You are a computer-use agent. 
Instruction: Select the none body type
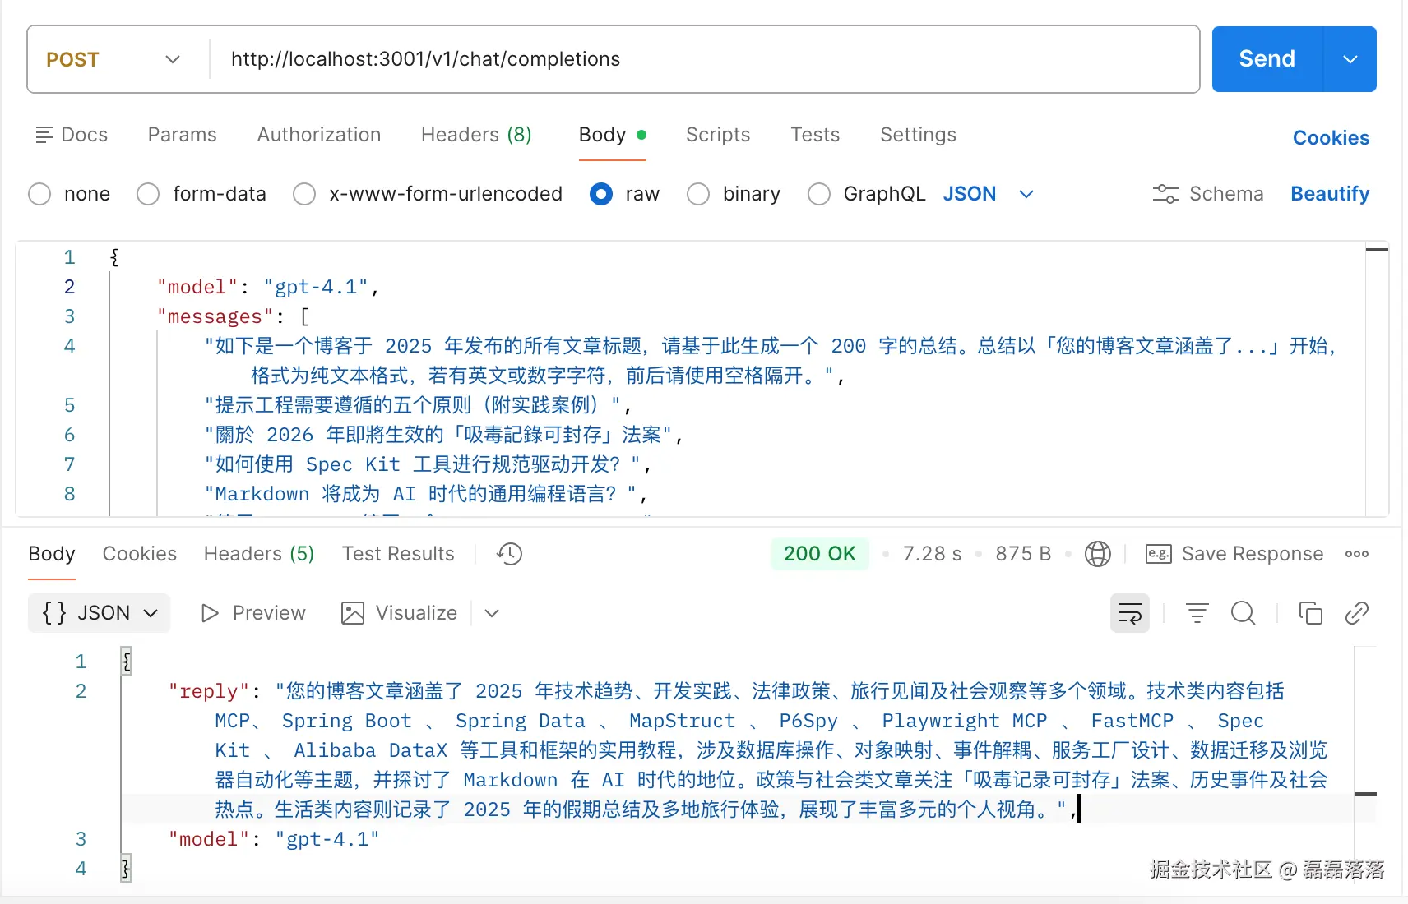(x=39, y=194)
